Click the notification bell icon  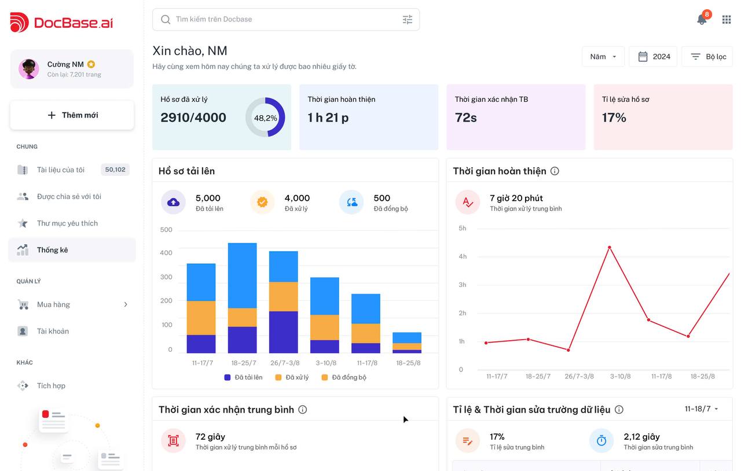(x=702, y=19)
